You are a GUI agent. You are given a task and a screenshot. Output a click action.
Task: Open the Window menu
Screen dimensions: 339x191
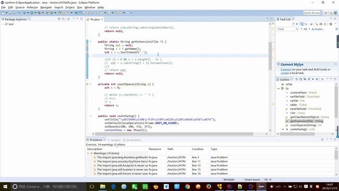[90, 7]
